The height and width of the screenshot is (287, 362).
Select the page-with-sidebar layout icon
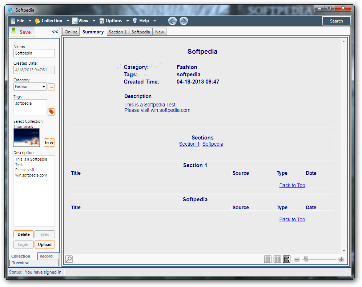pyautogui.click(x=286, y=259)
